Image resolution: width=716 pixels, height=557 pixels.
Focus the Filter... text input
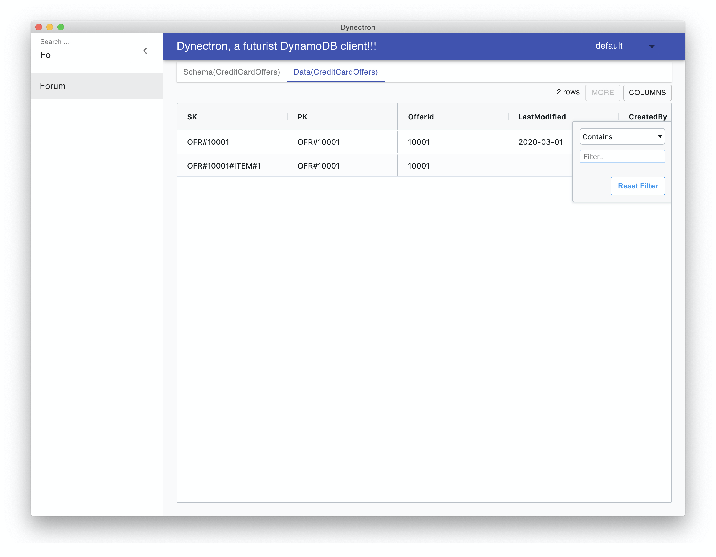pyautogui.click(x=622, y=157)
